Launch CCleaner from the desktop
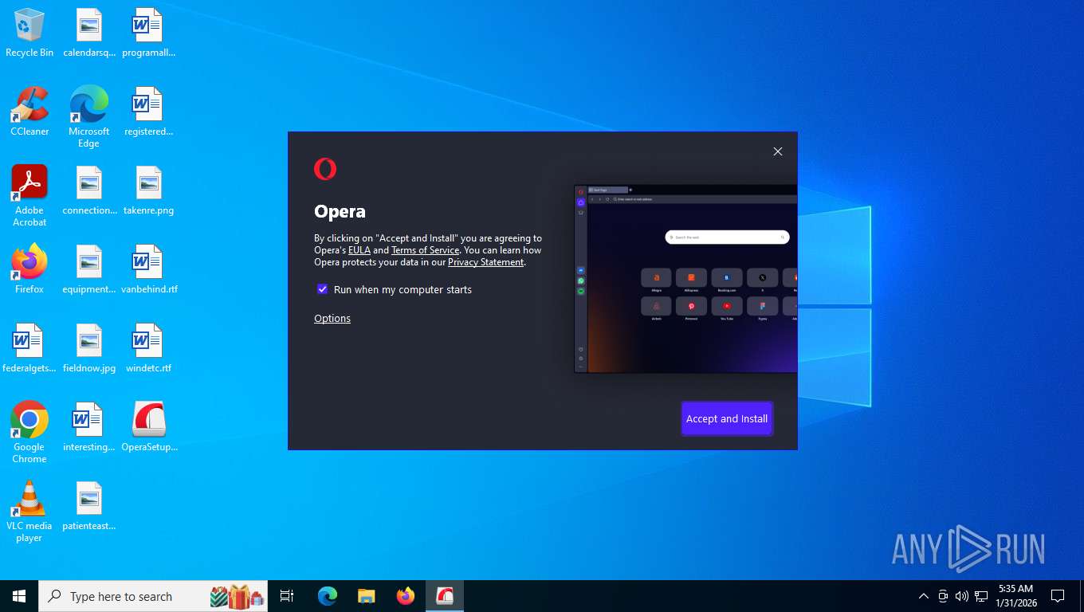The height and width of the screenshot is (612, 1084). pyautogui.click(x=29, y=111)
